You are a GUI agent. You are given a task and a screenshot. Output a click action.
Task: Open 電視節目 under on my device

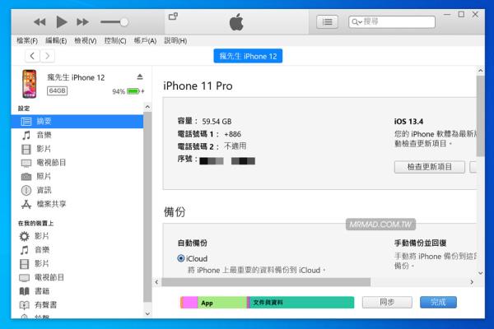coord(77,277)
